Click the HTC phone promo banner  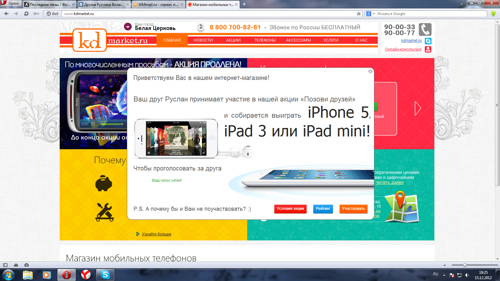point(94,104)
